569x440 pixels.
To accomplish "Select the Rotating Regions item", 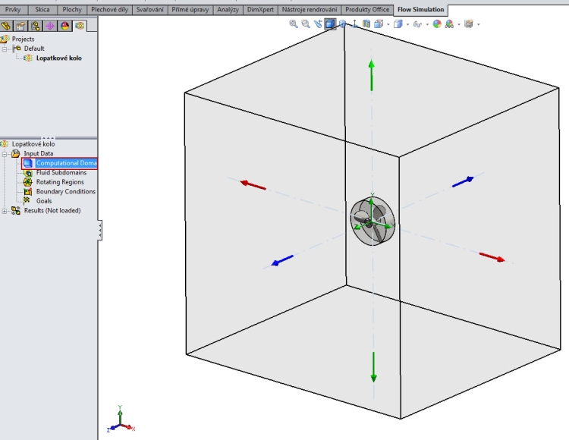I will (x=60, y=182).
